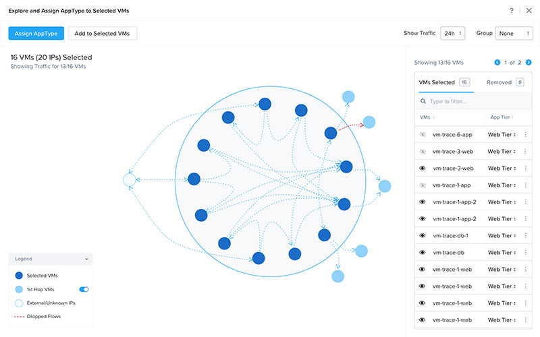Show hidden vm-trace-6-app with eye icon
The height and width of the screenshot is (337, 540).
click(423, 134)
